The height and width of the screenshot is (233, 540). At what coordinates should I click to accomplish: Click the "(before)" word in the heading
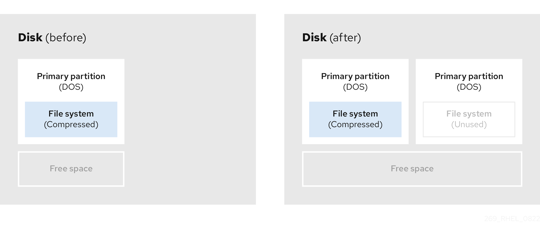tap(66, 38)
